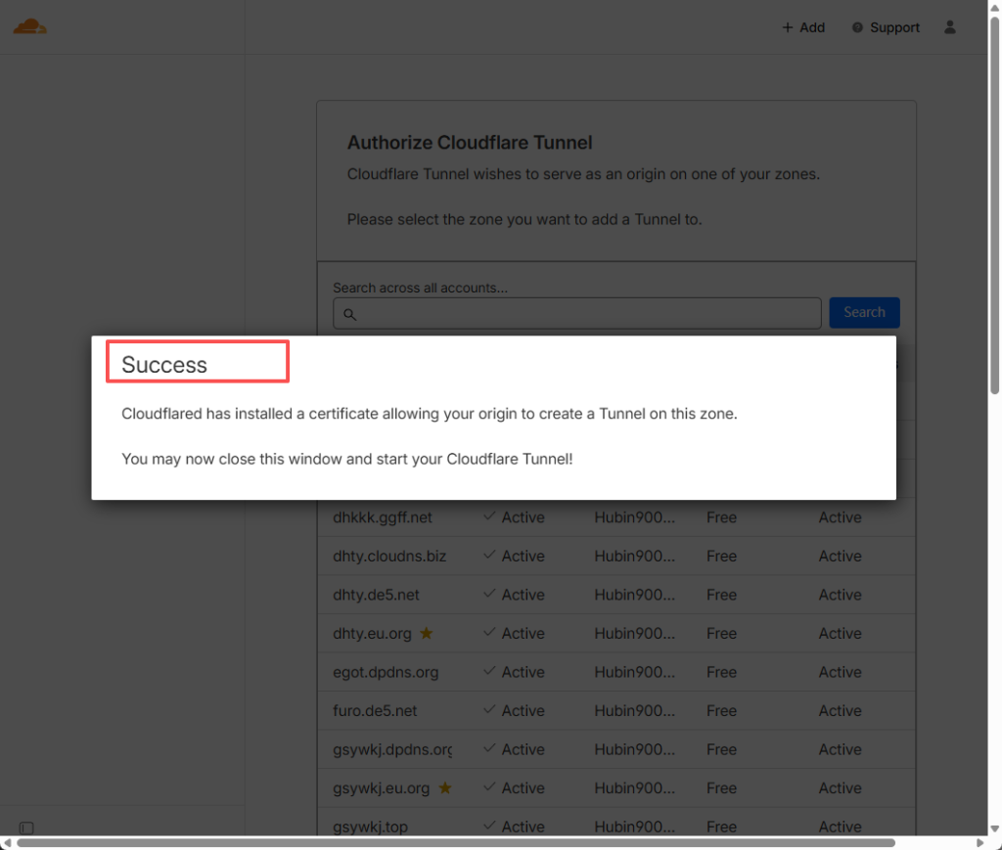Open the Add dropdown in the top bar
1002x850 pixels.
[803, 27]
